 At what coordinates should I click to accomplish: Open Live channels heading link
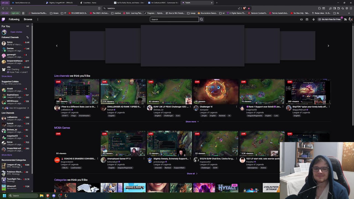pos(62,76)
